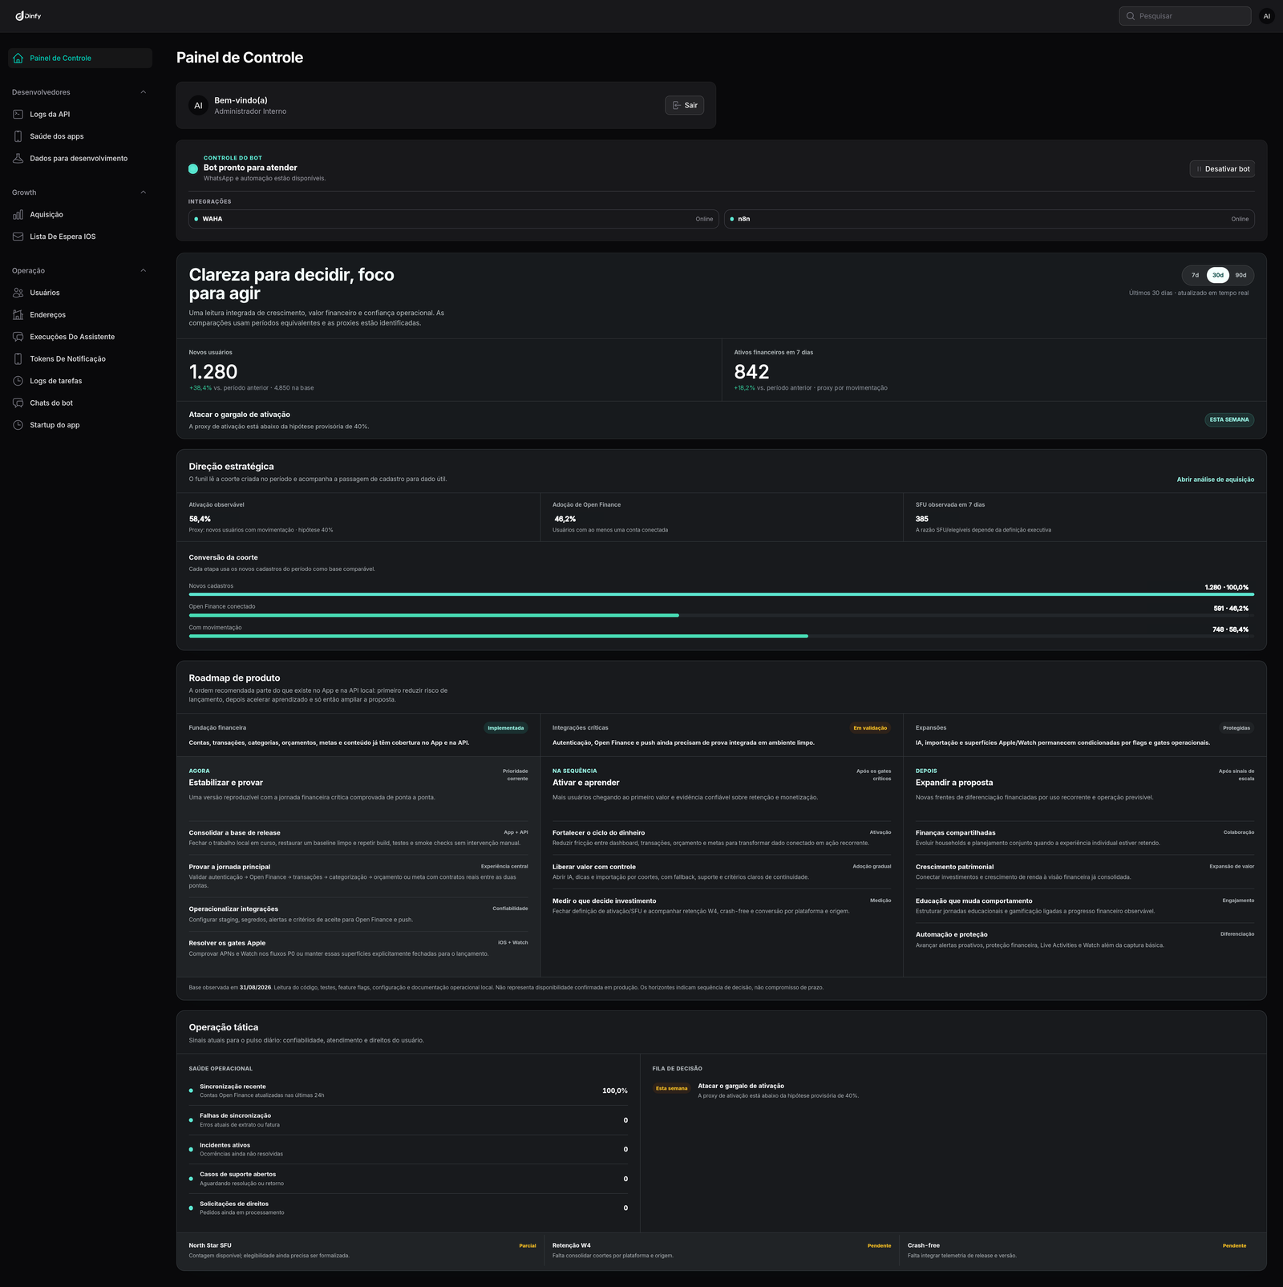Click the green bot status indicator dot
This screenshot has width=1283, height=1287.
click(x=193, y=168)
